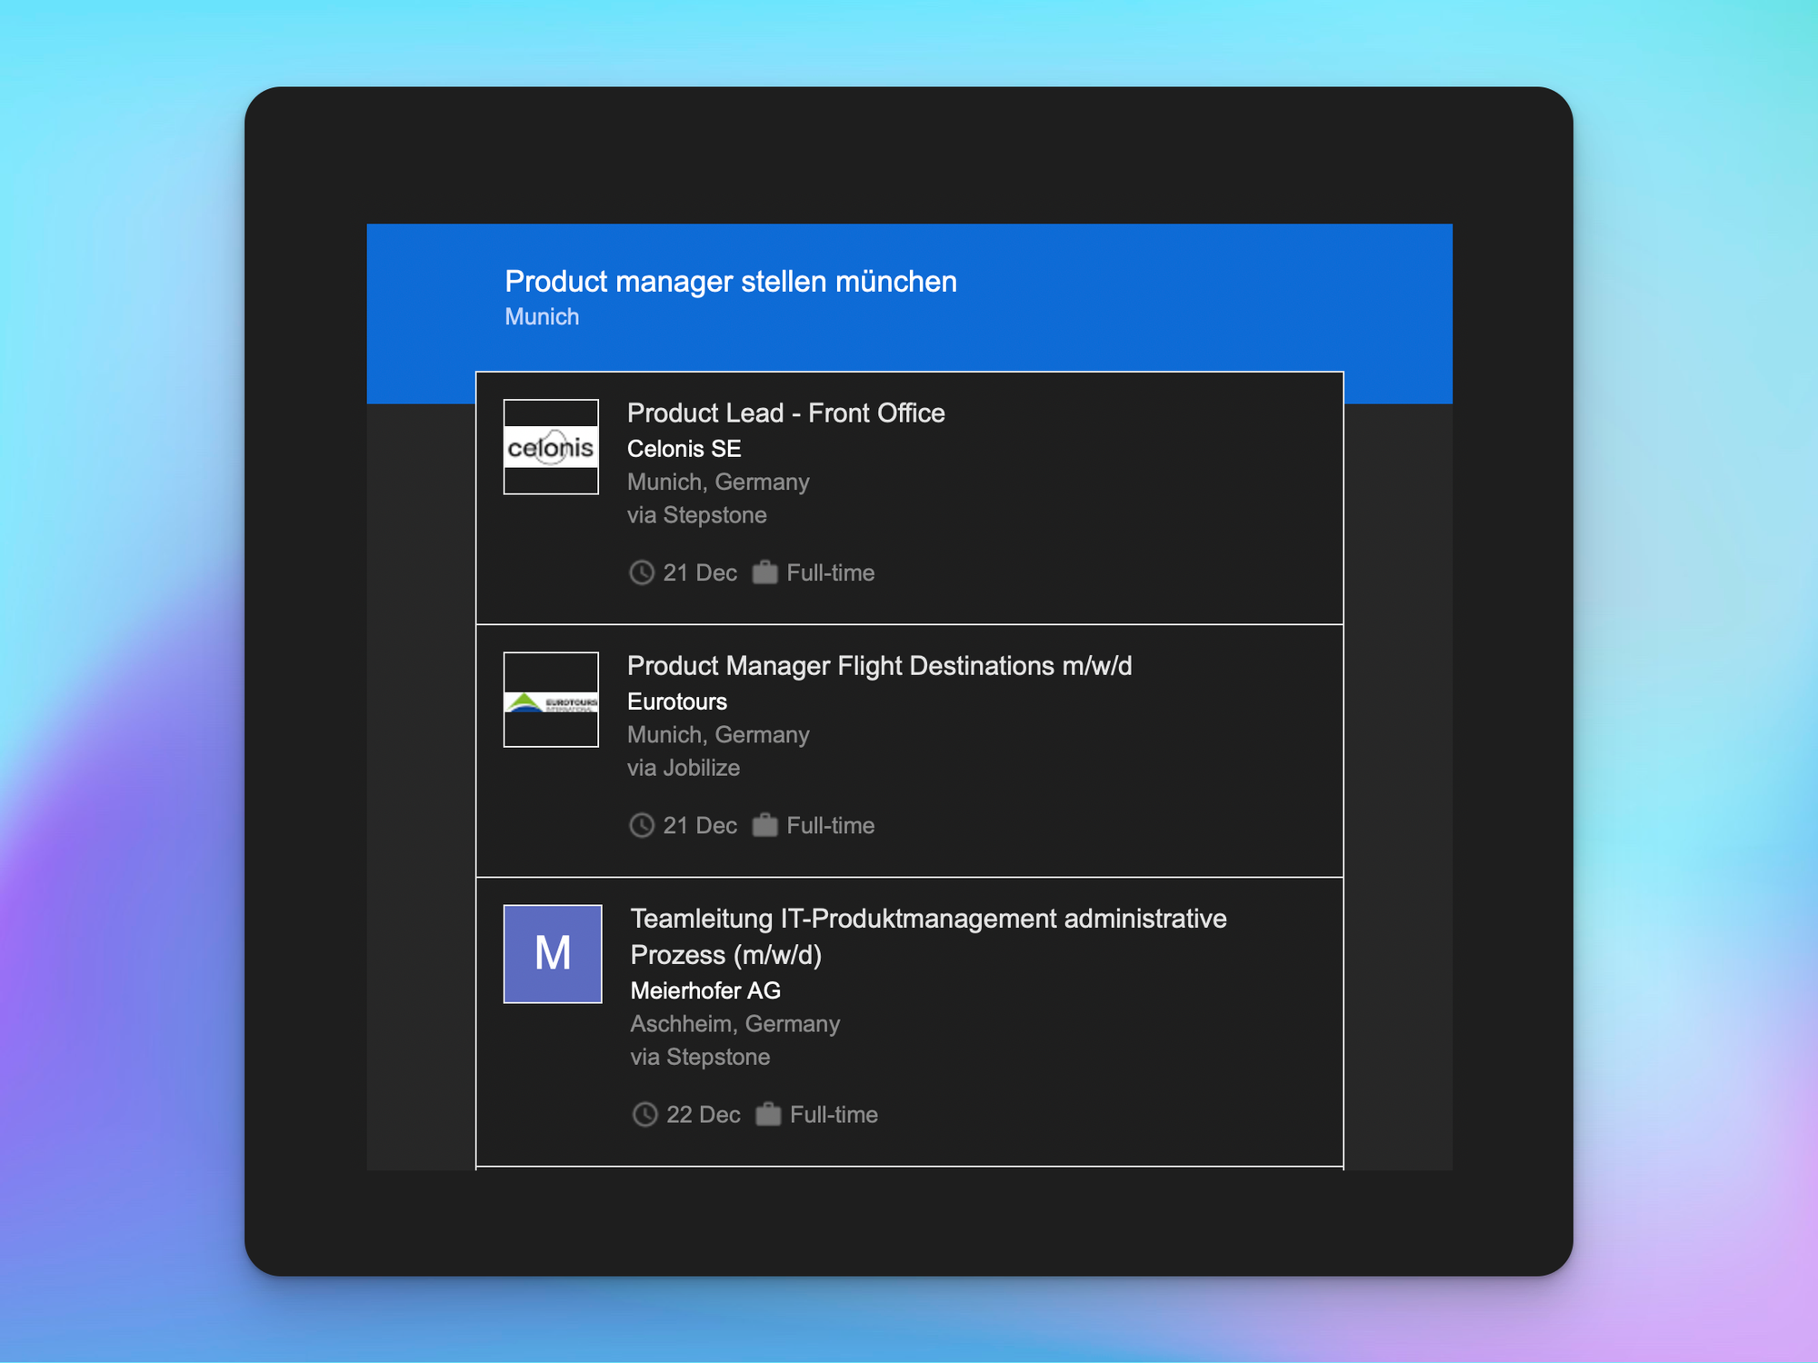
Task: Click the Meierhofer 'M' logo tile
Action: point(553,953)
